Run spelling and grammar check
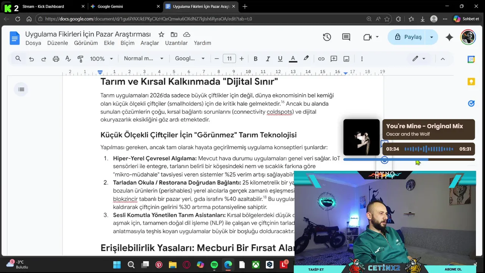 (x=68, y=59)
